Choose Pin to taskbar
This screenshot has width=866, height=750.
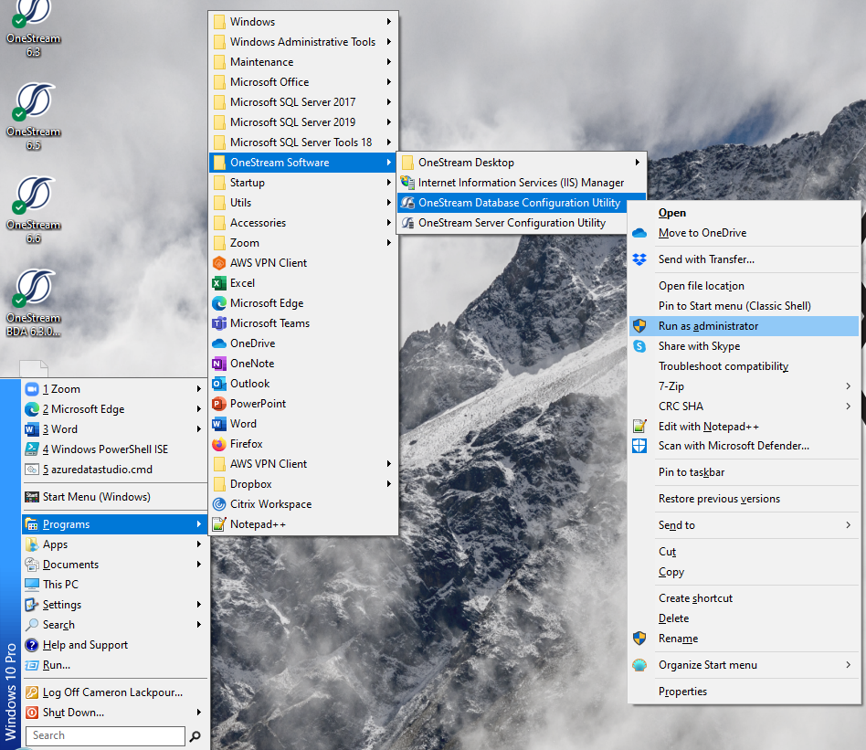click(x=744, y=472)
